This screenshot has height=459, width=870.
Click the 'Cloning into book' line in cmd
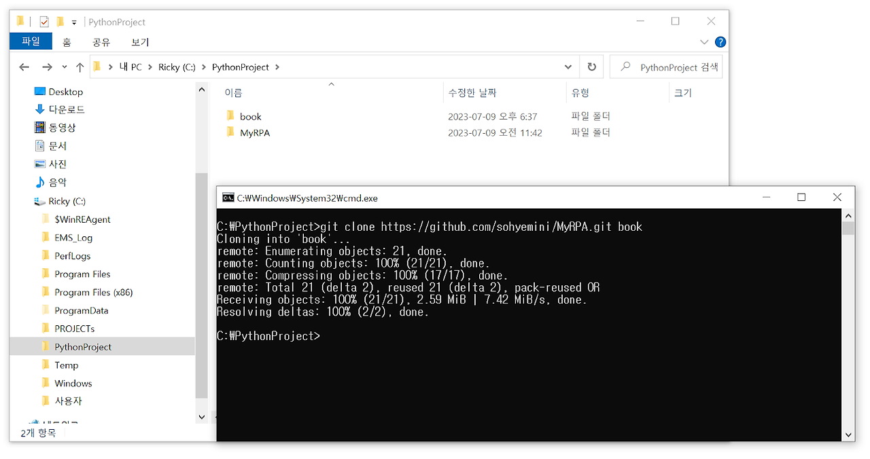click(283, 239)
